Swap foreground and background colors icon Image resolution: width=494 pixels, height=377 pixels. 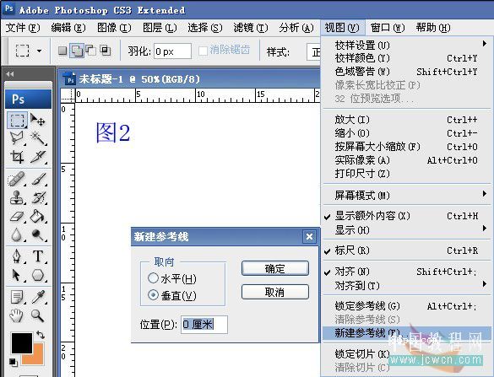[x=41, y=335]
